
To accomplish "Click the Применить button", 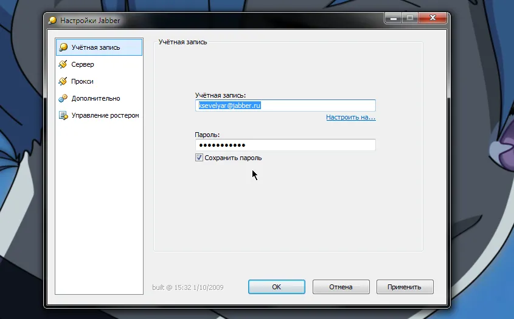I will tap(405, 287).
